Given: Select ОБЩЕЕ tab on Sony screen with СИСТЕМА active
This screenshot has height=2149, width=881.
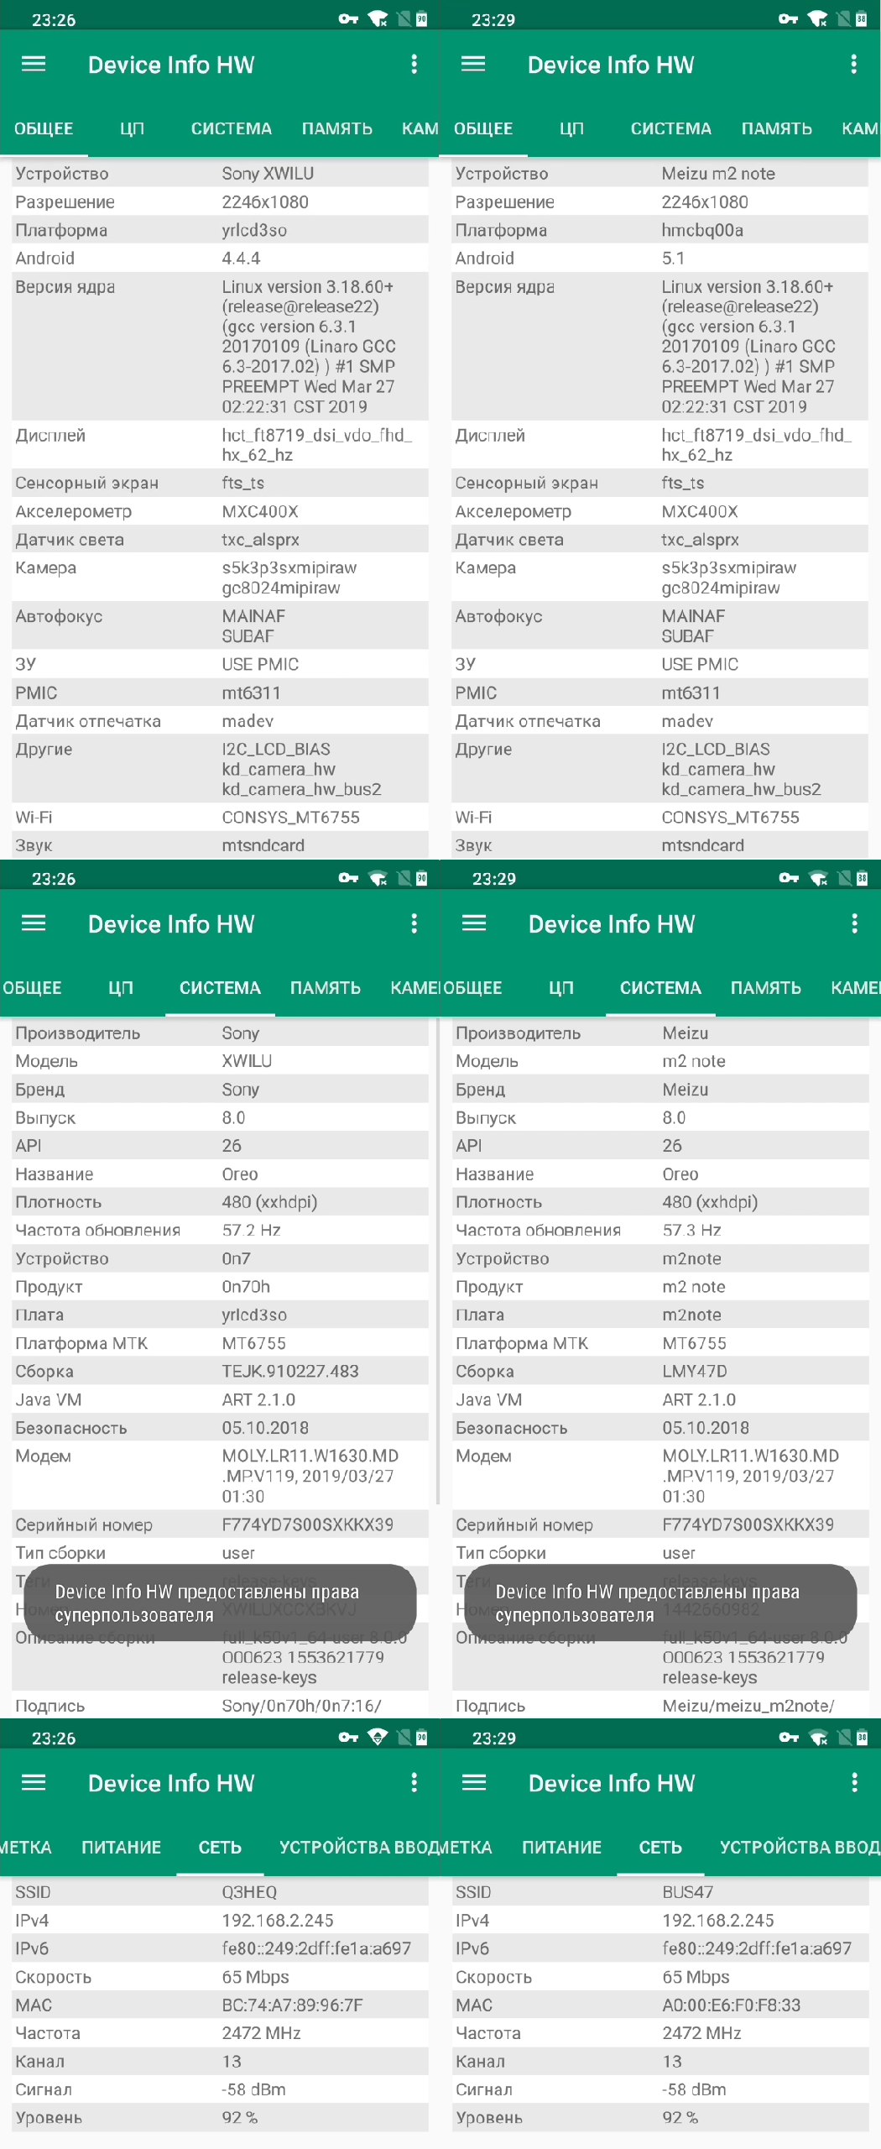Looking at the screenshot, I should pyautogui.click(x=32, y=987).
